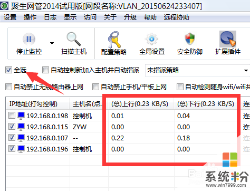Select IP address 192.168.0.198

point(47,116)
